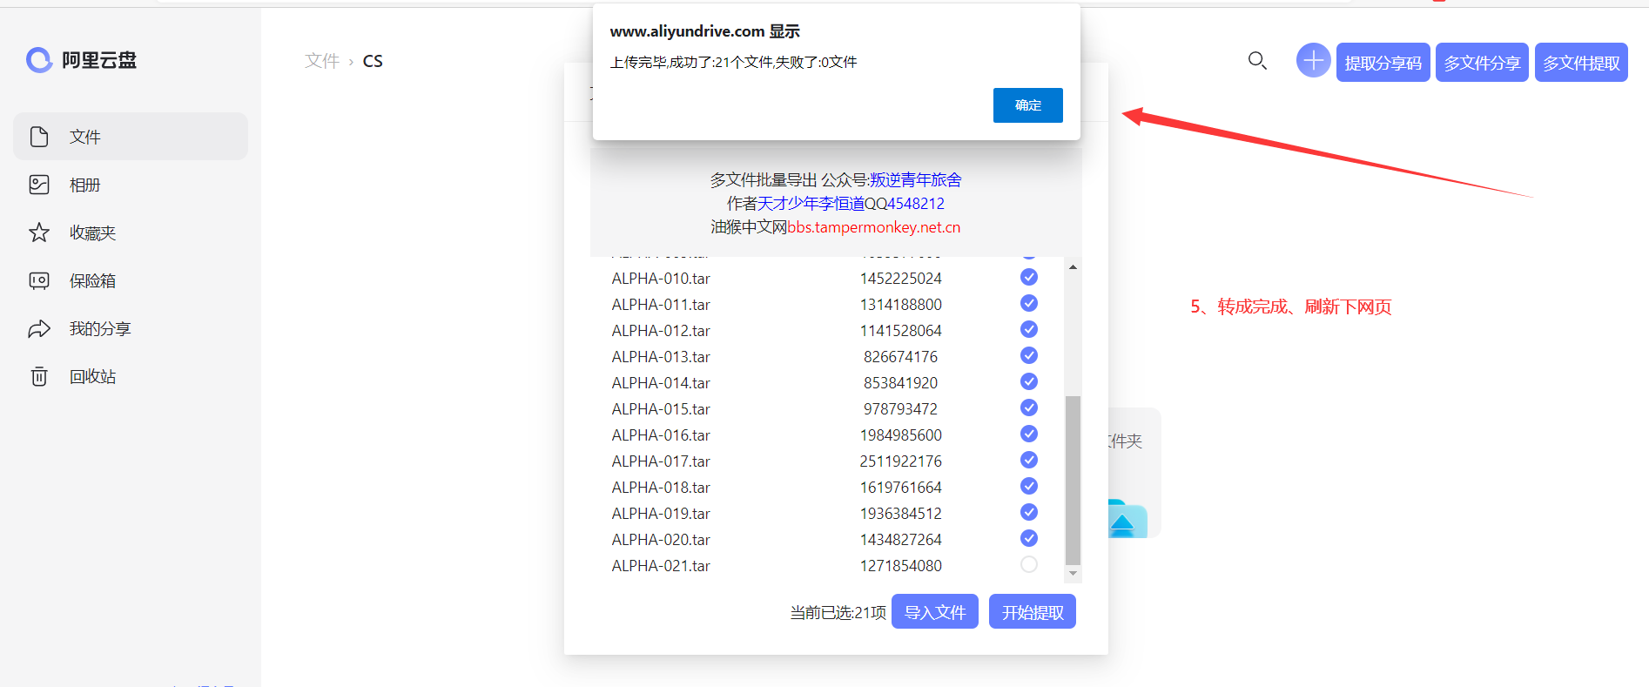Toggle the ALPHA-015.tar checkbox
The width and height of the screenshot is (1649, 687).
(1028, 407)
